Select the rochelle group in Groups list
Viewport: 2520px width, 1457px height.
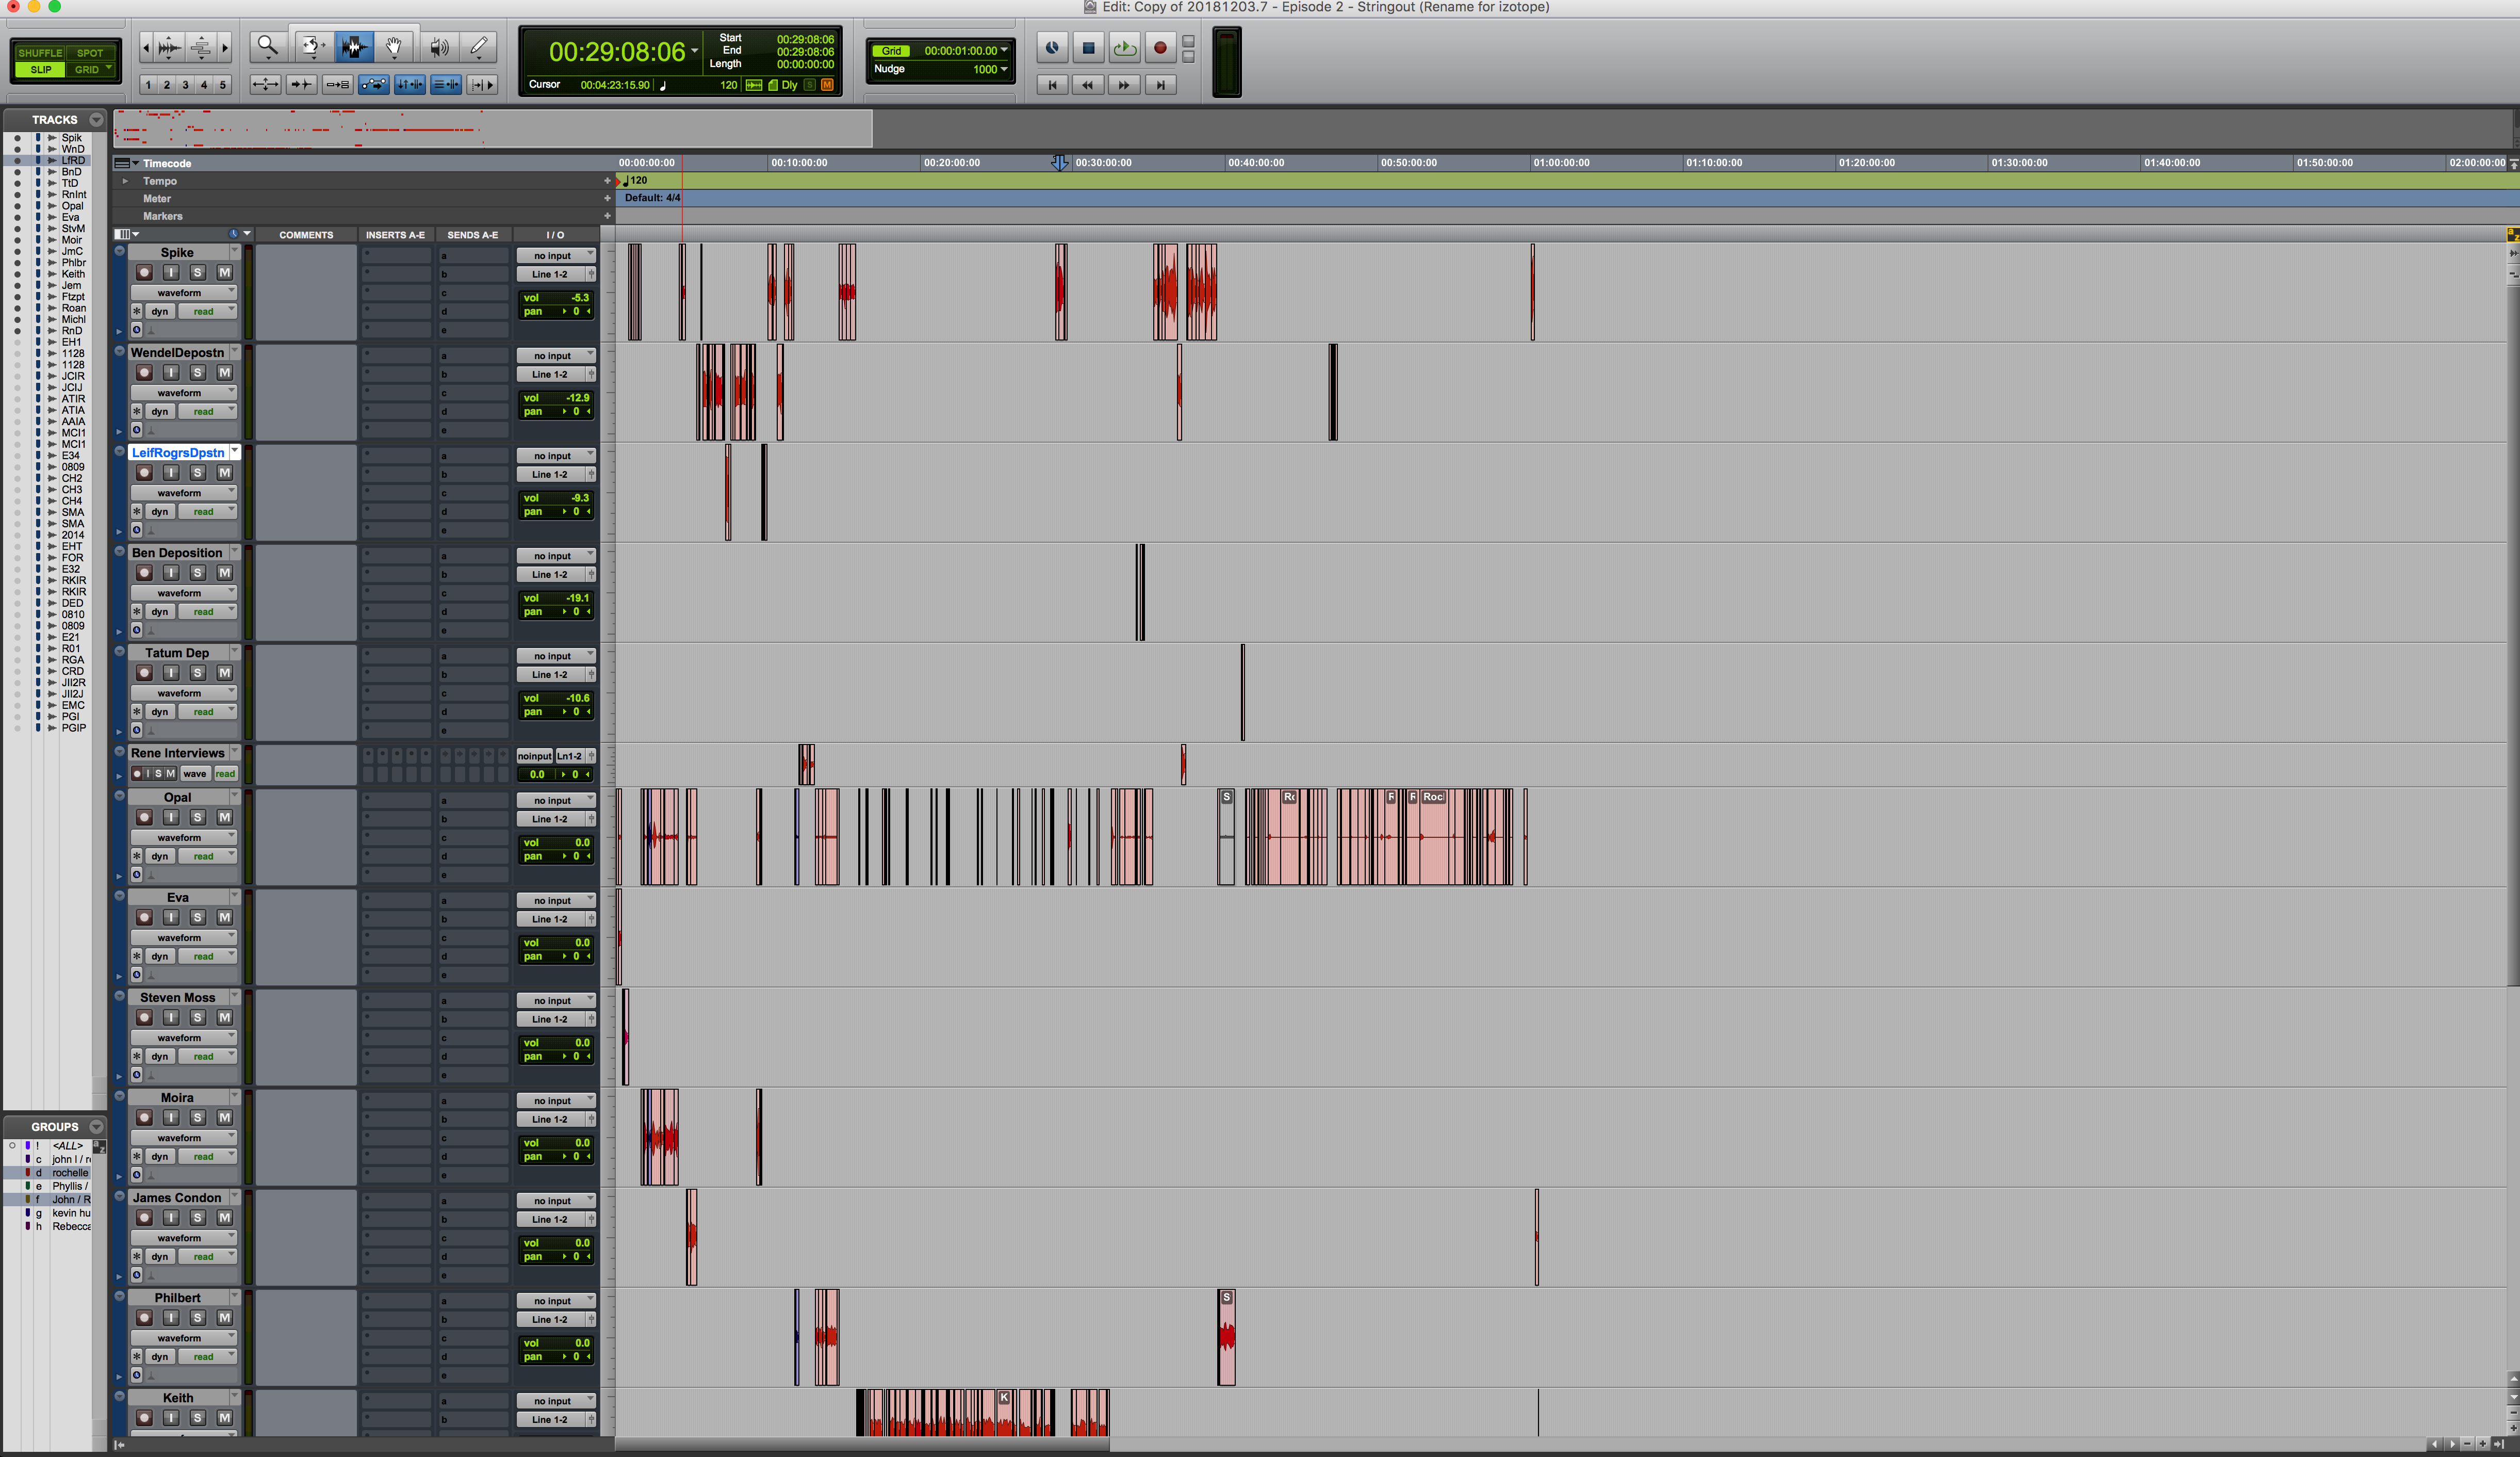[70, 1172]
